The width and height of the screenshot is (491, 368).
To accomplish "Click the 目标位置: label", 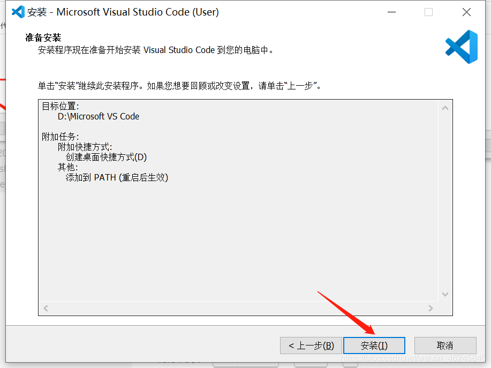I will pyautogui.click(x=61, y=106).
